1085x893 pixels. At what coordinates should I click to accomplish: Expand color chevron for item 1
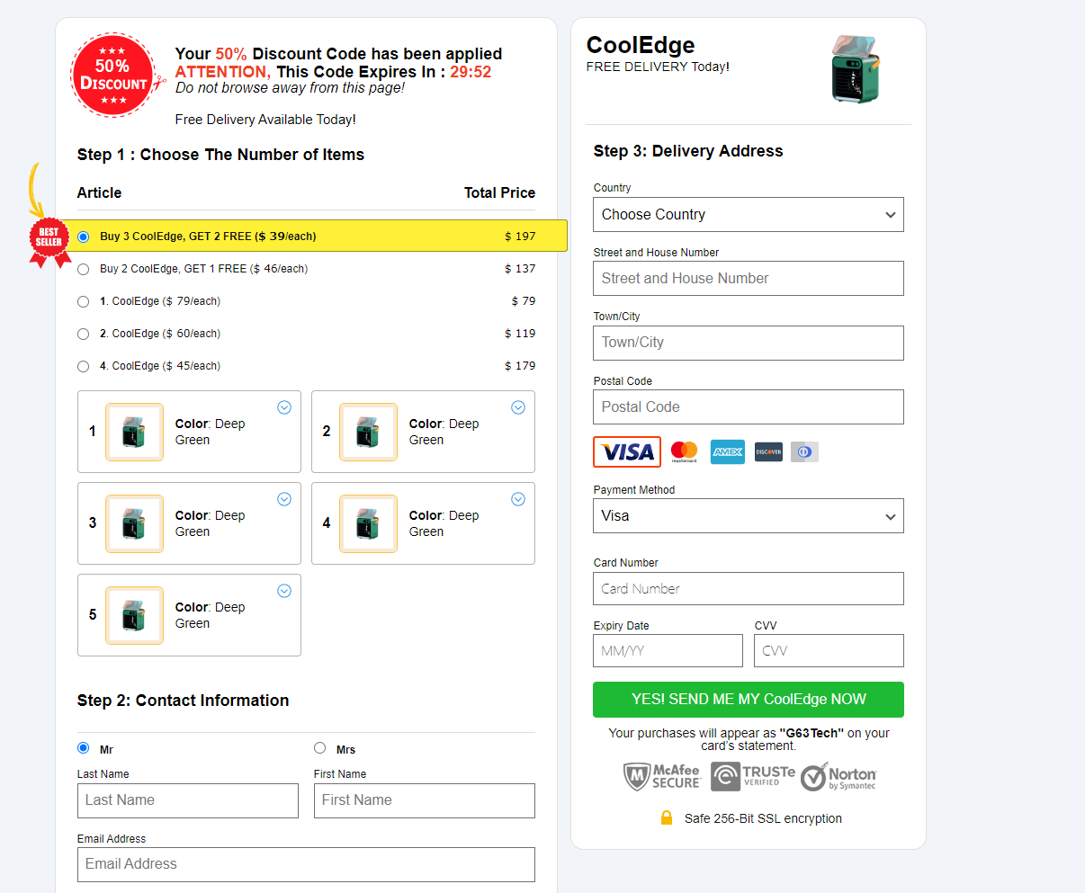point(284,407)
